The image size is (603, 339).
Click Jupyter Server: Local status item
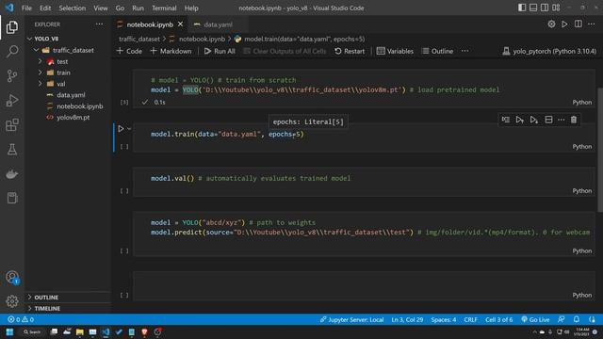click(351, 319)
